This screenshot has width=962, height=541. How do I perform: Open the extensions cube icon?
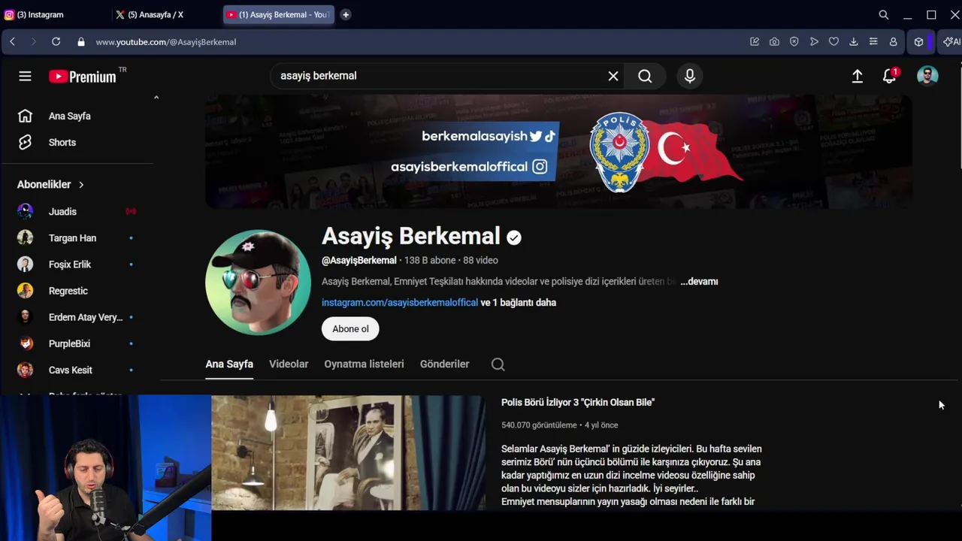click(918, 42)
